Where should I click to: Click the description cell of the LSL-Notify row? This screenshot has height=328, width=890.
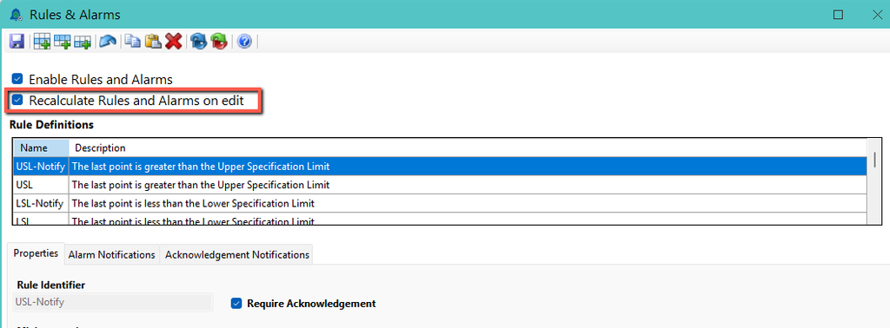468,203
